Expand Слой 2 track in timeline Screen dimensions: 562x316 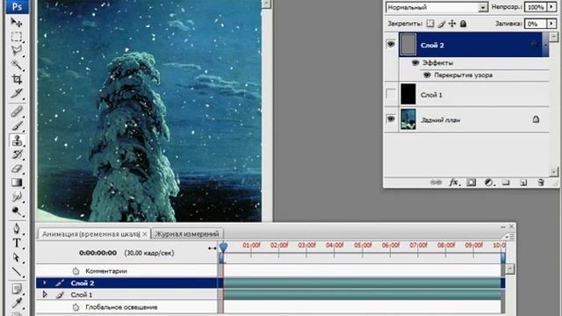click(45, 283)
